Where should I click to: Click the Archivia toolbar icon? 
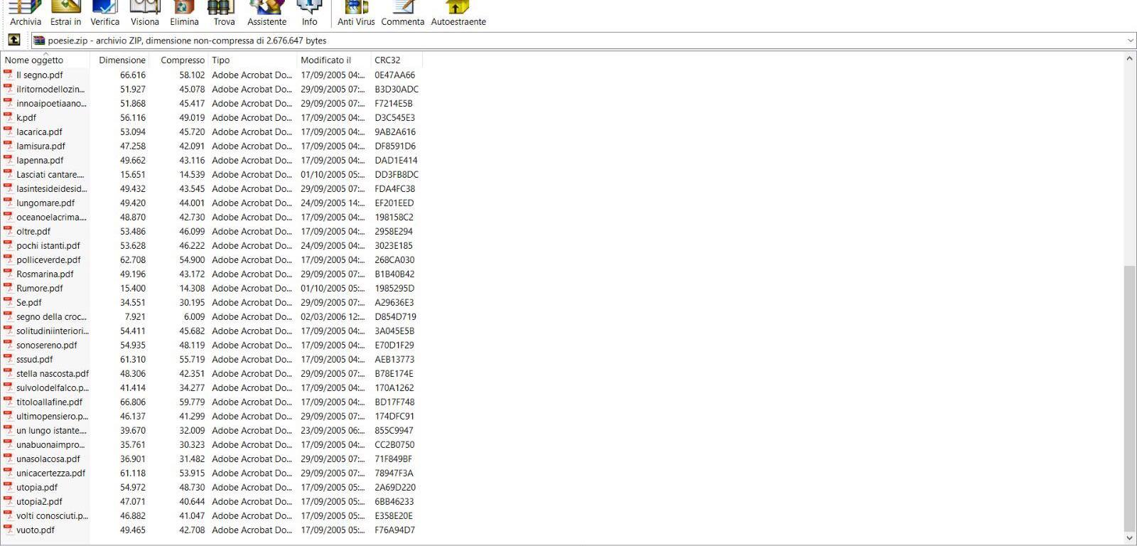[25, 13]
